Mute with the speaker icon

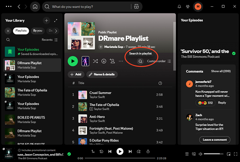pyautogui.click(x=200, y=154)
